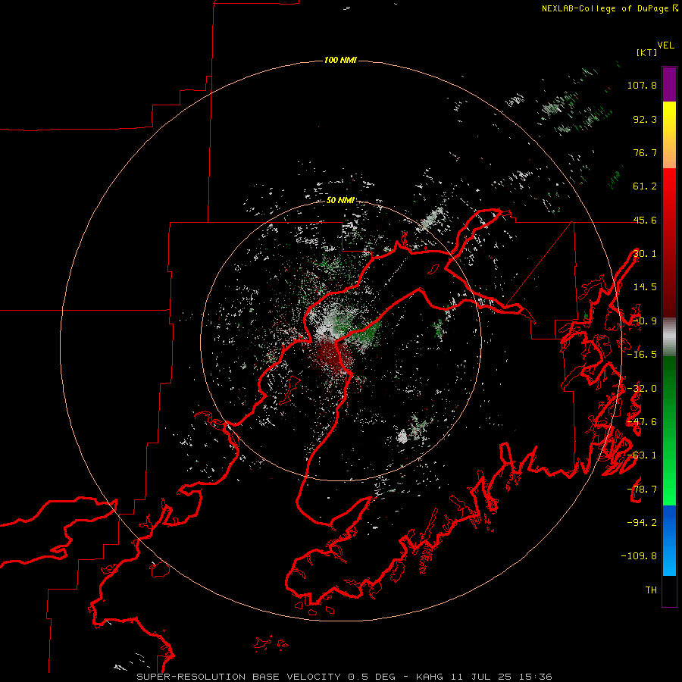Click the 50 NMI range ring label
Screen dimensions: 682x682
point(340,200)
